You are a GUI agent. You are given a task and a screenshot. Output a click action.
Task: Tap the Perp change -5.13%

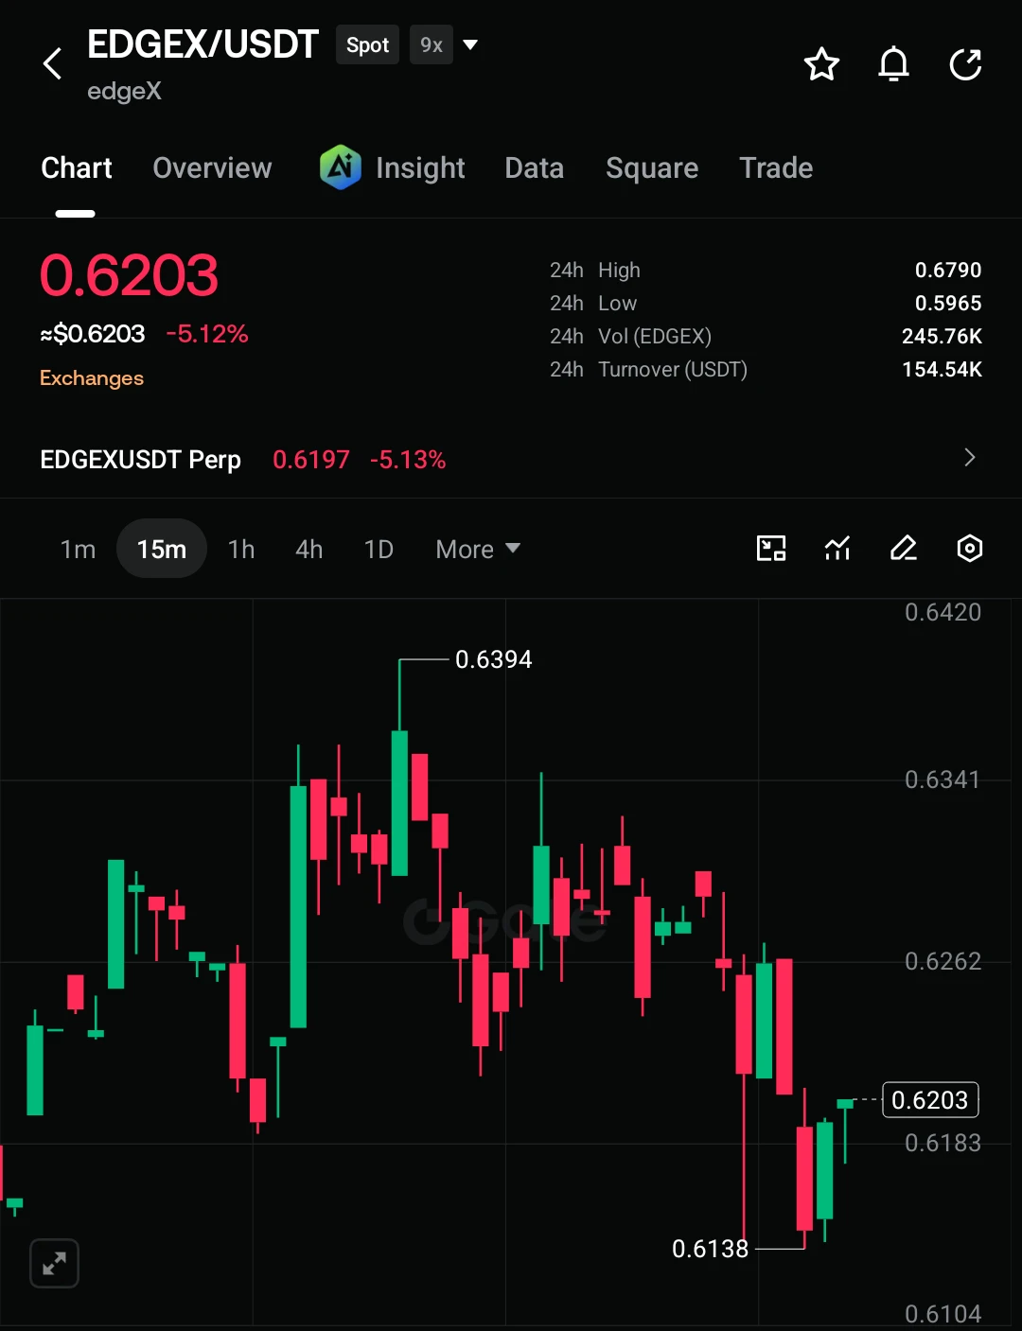(408, 460)
